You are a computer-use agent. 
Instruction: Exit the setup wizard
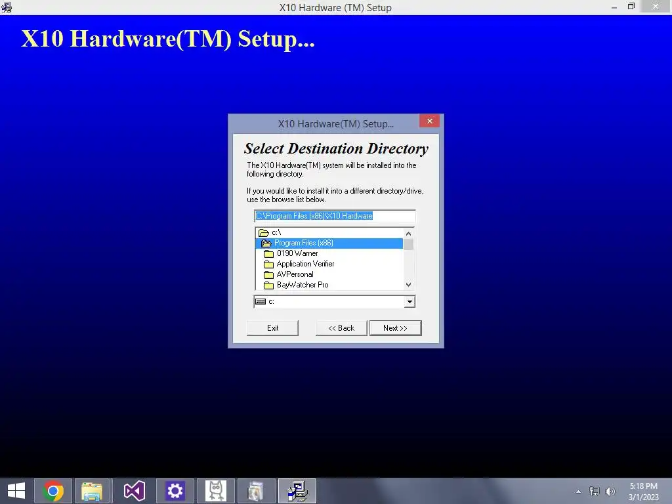pos(272,328)
